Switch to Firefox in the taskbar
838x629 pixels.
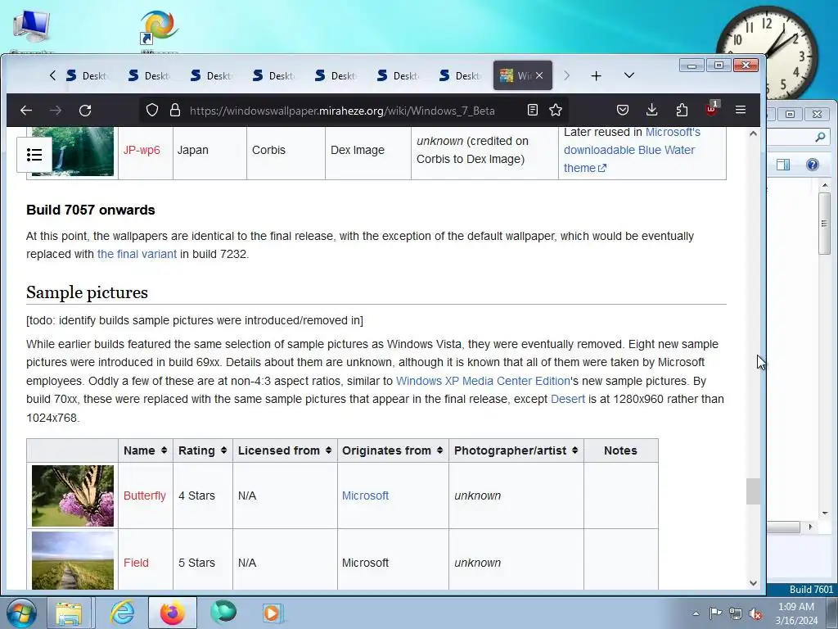(x=172, y=613)
